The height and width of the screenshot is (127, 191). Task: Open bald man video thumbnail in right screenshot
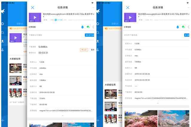(x=111, y=107)
